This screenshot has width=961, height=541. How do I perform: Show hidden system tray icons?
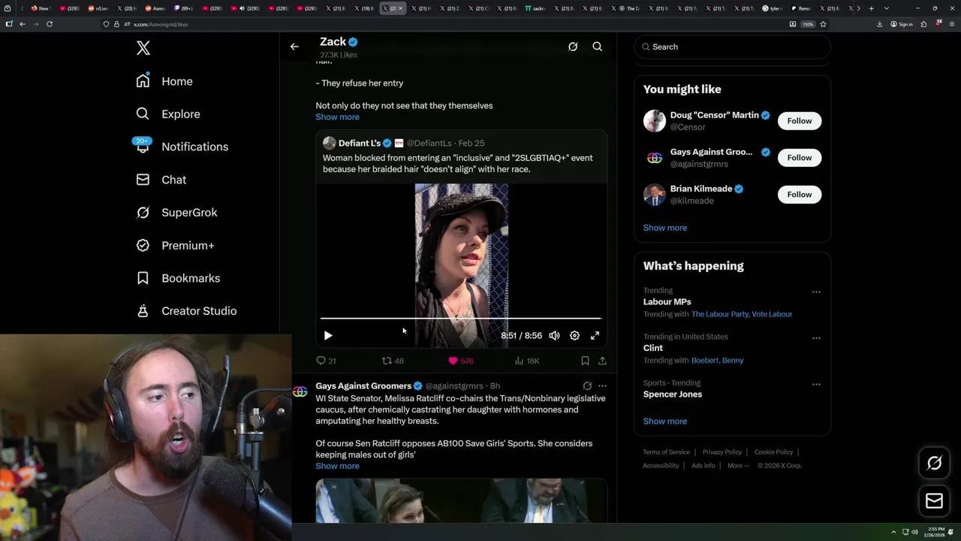[893, 532]
